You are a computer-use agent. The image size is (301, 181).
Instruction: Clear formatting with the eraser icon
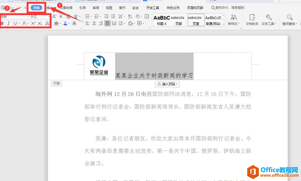coord(68,17)
